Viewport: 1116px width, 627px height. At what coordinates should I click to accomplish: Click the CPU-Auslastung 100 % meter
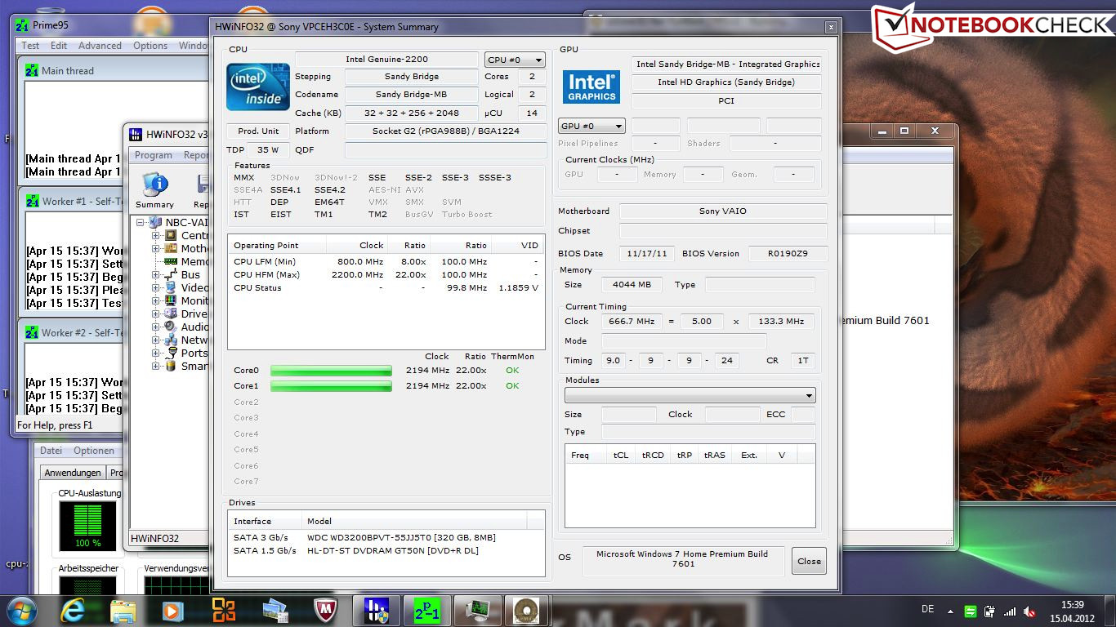click(x=87, y=526)
